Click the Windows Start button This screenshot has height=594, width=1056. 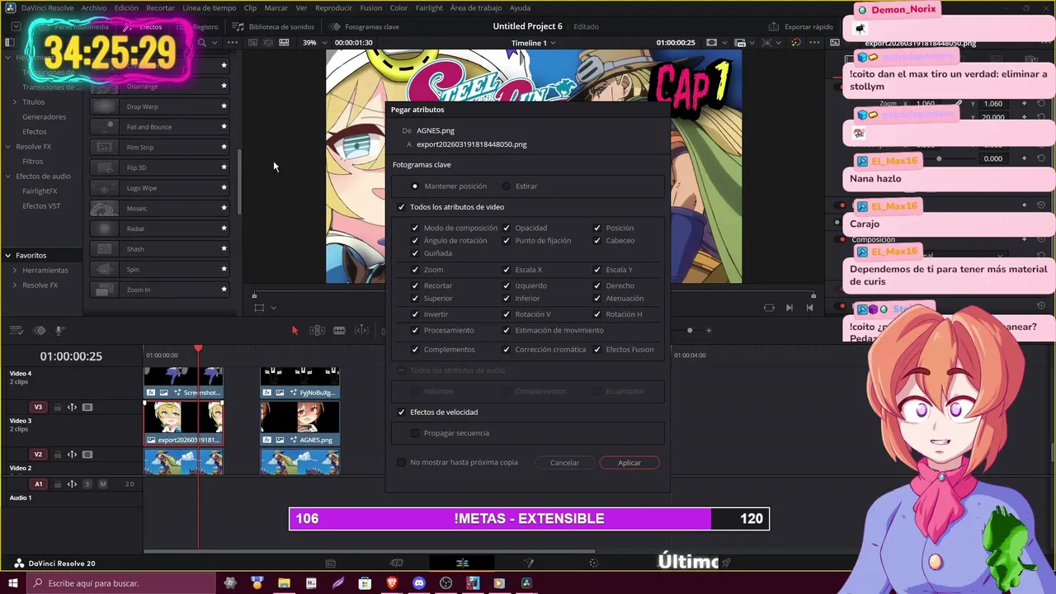tap(13, 583)
